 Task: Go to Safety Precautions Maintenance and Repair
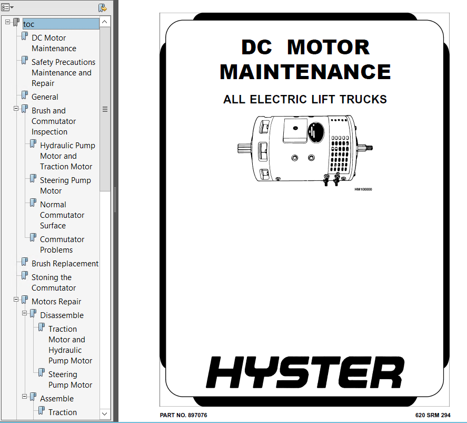63,72
